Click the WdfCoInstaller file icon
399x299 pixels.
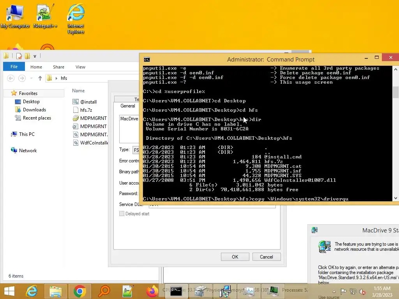[76, 142]
